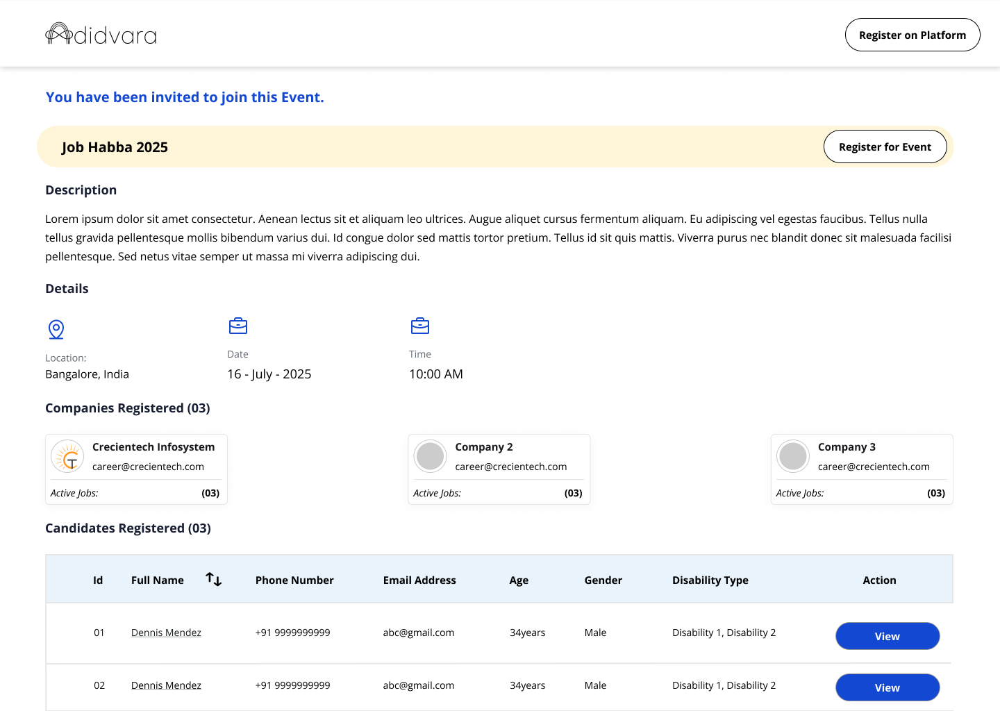1000x711 pixels.
Task: Click the disability types in row 02
Action: point(724,685)
